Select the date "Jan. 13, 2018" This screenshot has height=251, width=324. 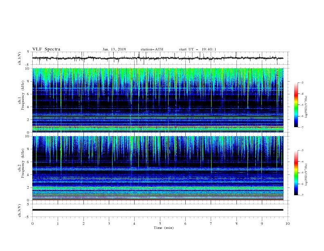click(x=114, y=49)
